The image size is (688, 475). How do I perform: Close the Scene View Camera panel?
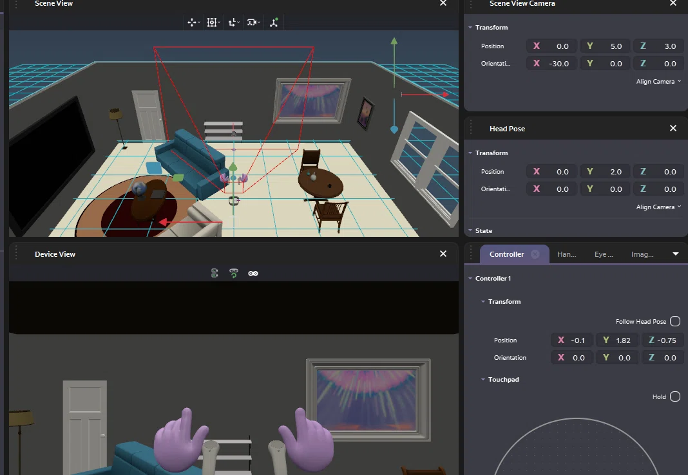coord(673,3)
